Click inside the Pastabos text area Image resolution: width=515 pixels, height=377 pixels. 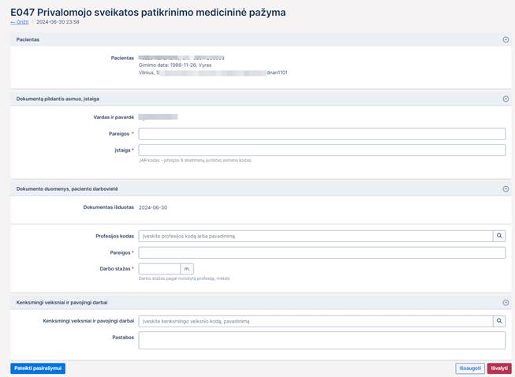tap(321, 340)
